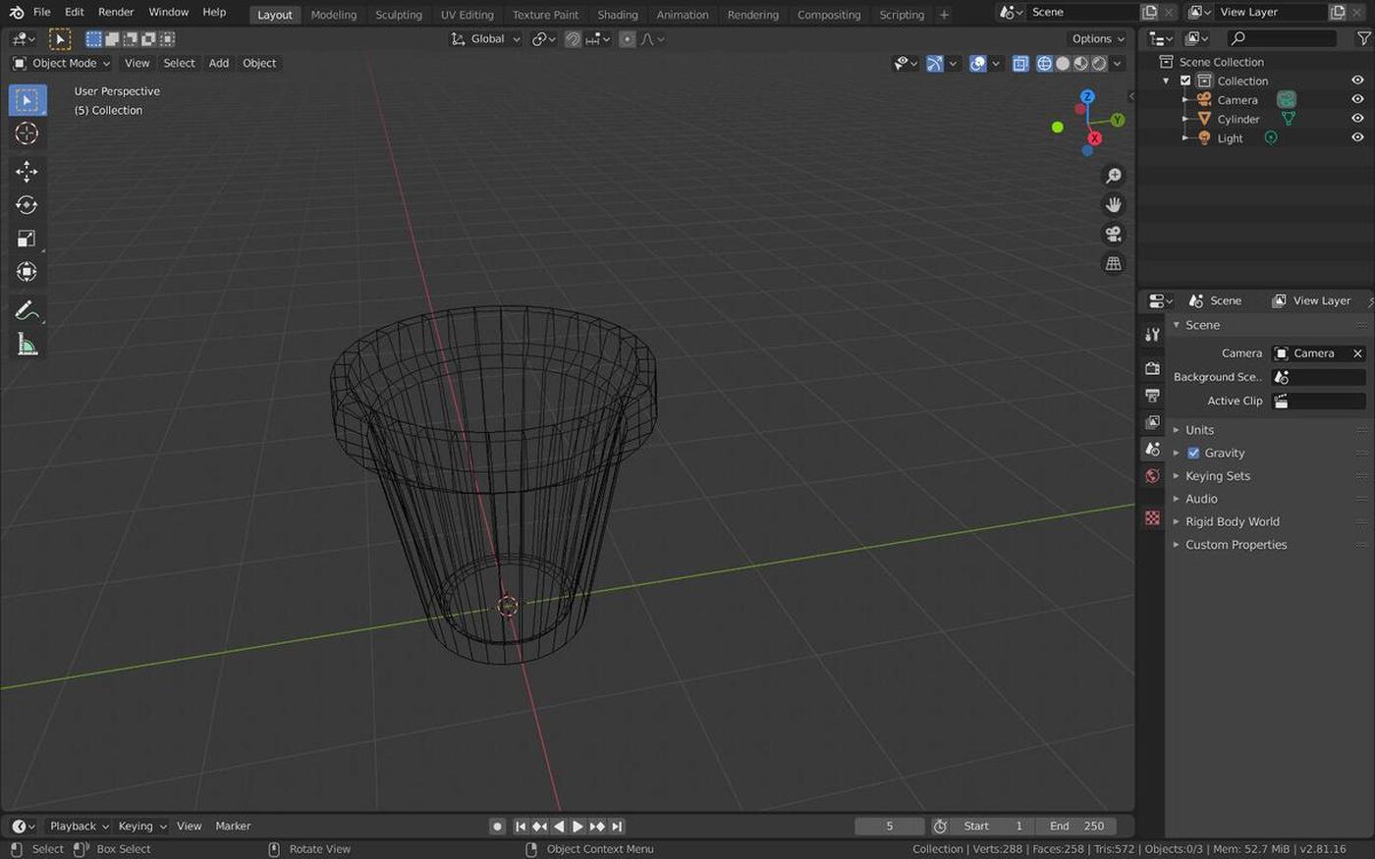Screen dimensions: 1375x859
Task: Play the animation forward
Action: coord(577,827)
